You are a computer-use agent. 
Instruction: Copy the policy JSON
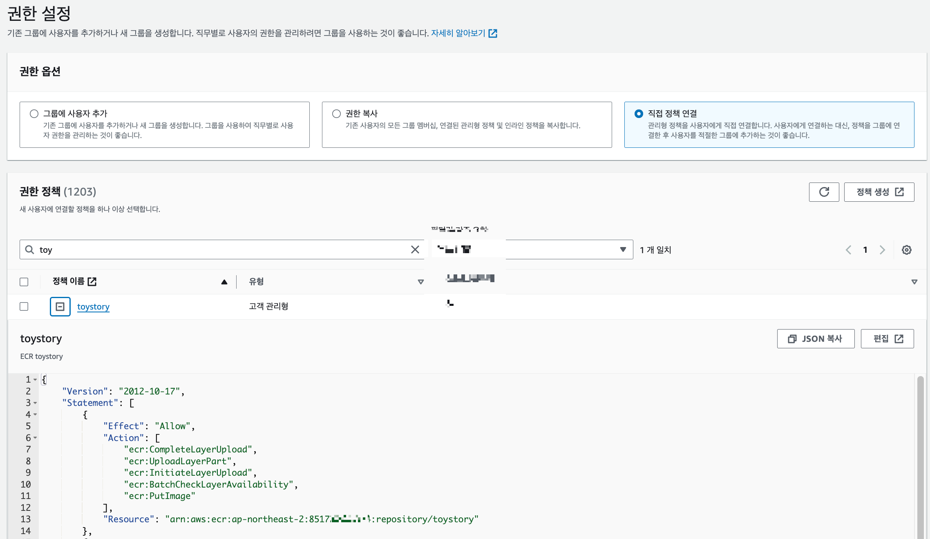[x=816, y=339]
